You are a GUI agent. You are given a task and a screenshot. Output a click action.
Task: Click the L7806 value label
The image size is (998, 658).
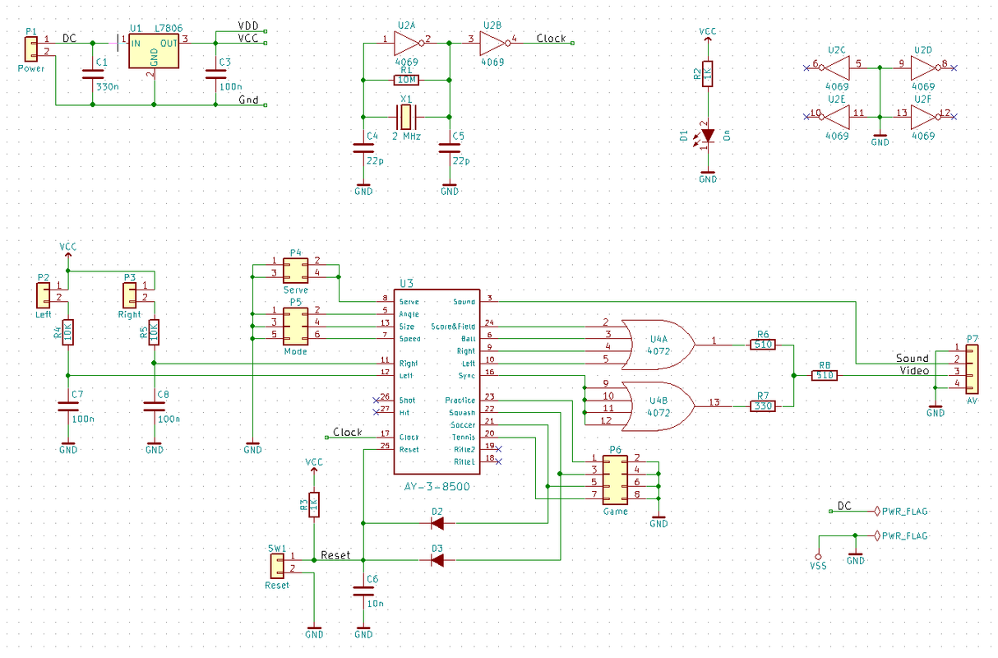click(168, 29)
